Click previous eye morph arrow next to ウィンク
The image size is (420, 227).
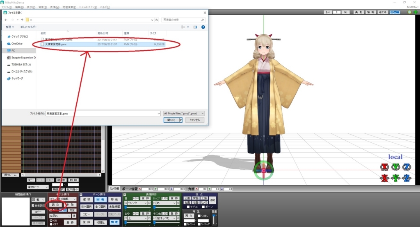[126, 203]
